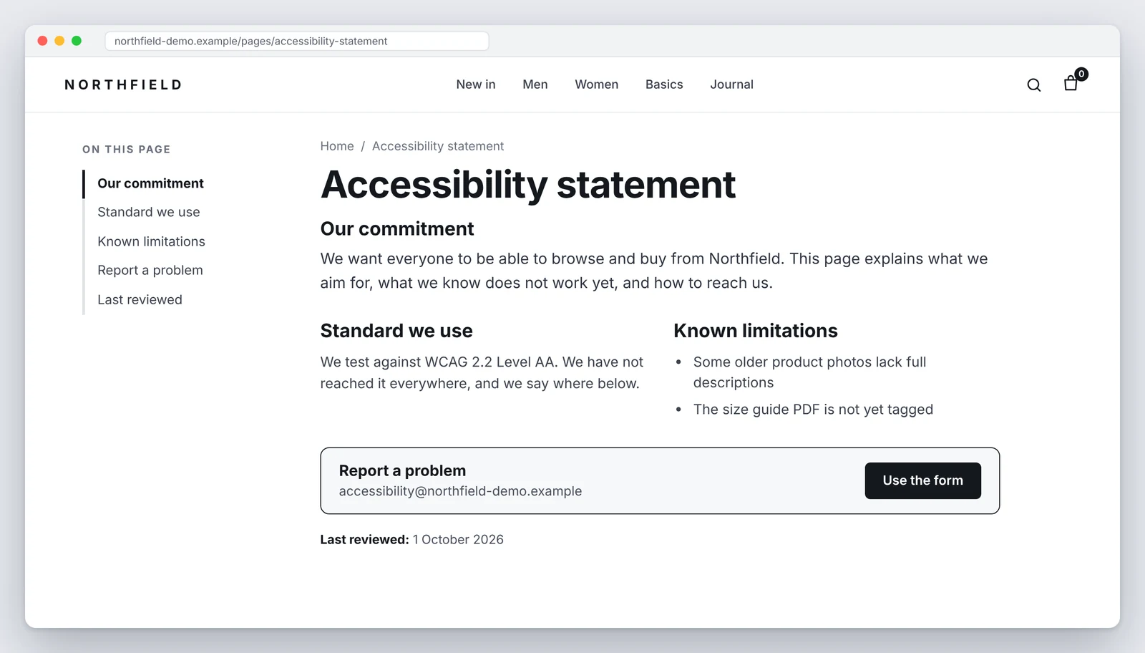Open the search icon in header

(x=1033, y=85)
